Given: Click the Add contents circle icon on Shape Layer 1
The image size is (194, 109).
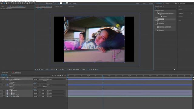Looking at the screenshot, I should click(46, 81).
